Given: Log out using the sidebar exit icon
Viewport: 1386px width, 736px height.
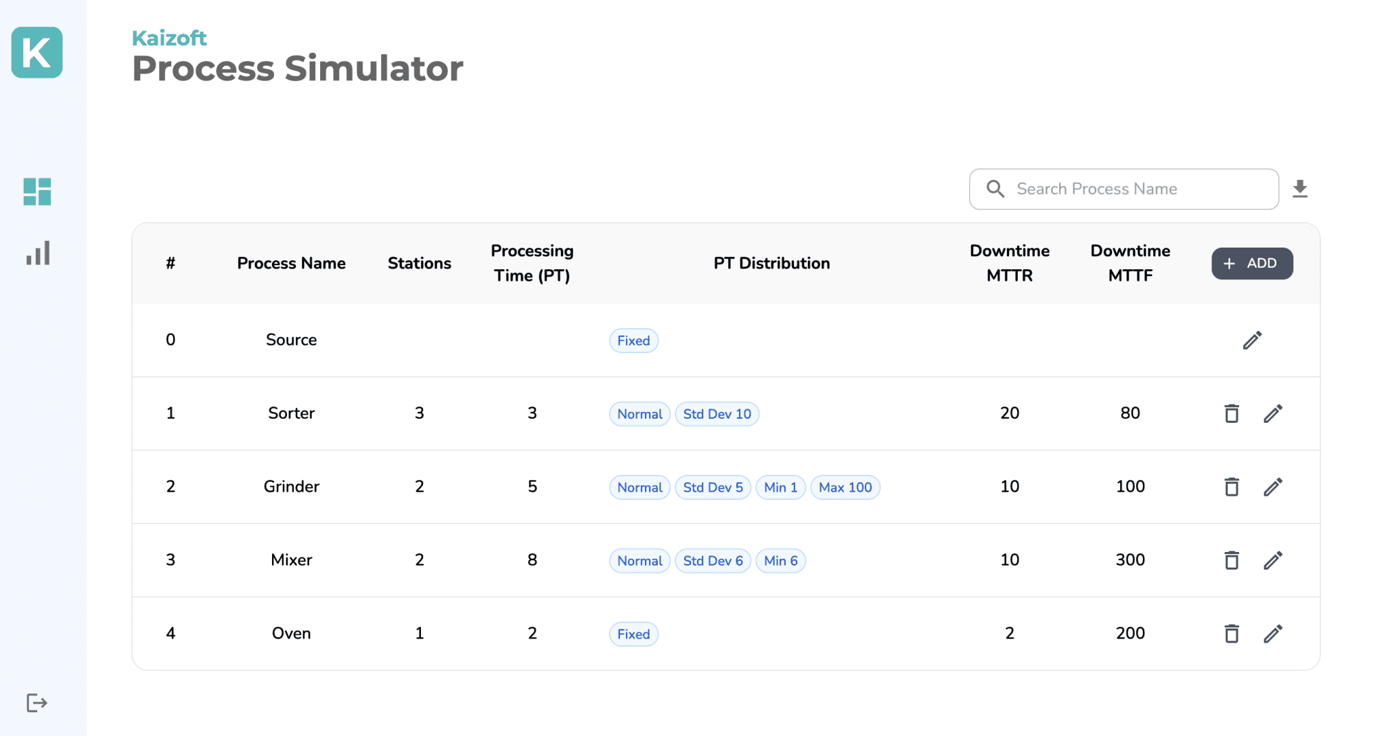Looking at the screenshot, I should coord(37,702).
